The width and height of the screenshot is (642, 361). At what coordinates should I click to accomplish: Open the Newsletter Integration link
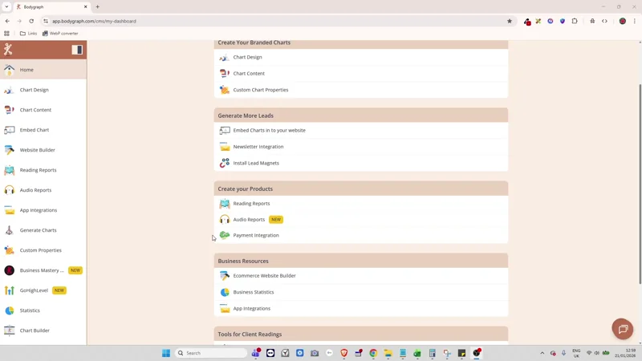click(258, 147)
